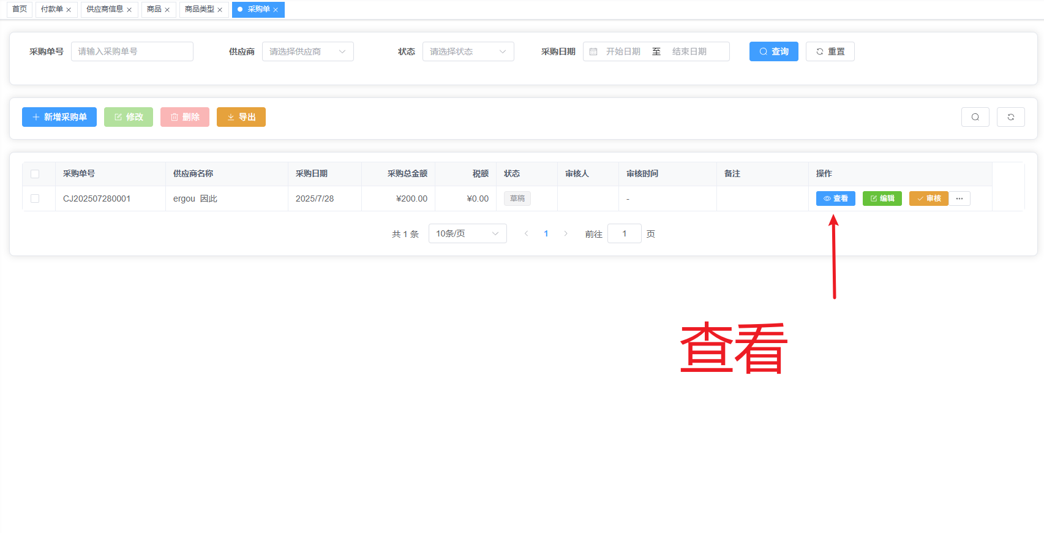
Task: Switch to the 首页 tab
Action: coord(20,9)
